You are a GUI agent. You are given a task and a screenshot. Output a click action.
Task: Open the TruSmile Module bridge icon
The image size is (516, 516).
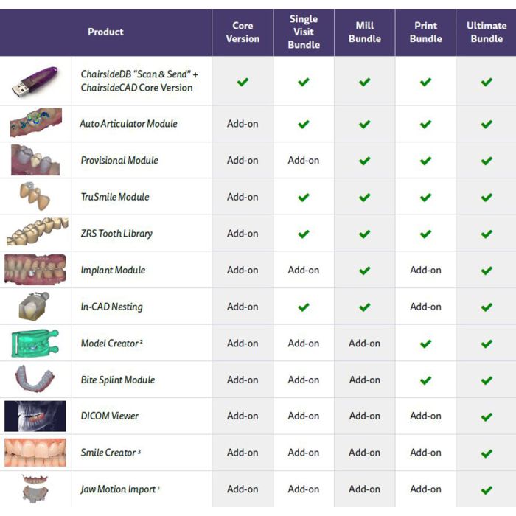click(x=35, y=196)
